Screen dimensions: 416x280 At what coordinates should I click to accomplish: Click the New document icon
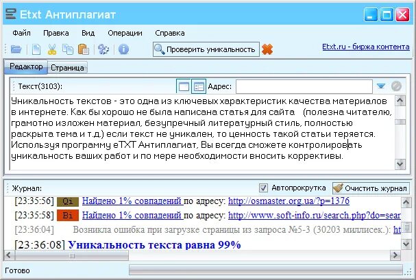36,49
